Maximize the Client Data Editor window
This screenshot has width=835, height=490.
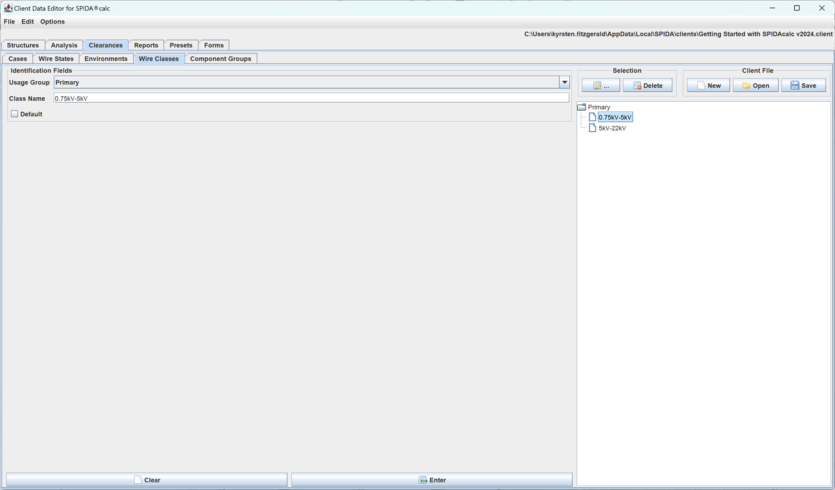coord(797,8)
